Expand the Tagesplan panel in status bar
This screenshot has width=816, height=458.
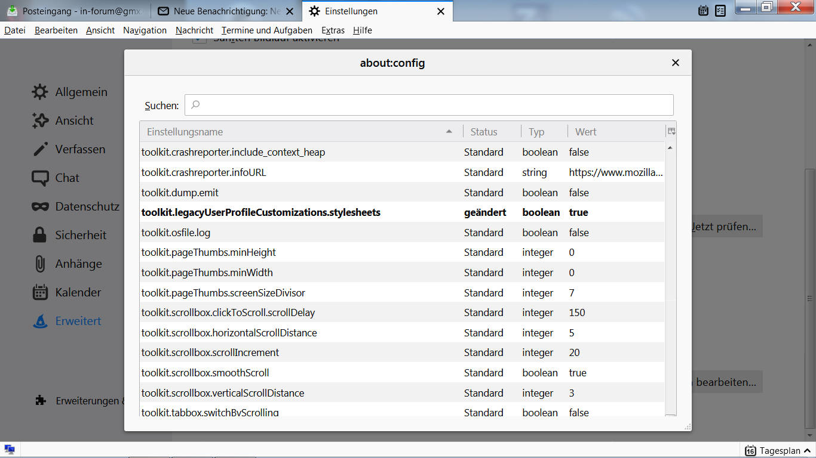[x=772, y=451]
